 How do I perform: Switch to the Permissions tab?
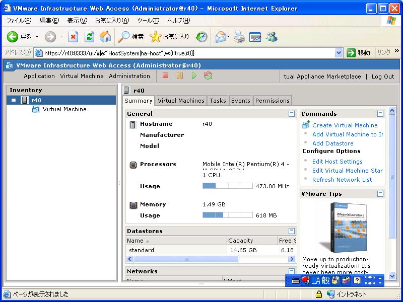click(x=273, y=101)
